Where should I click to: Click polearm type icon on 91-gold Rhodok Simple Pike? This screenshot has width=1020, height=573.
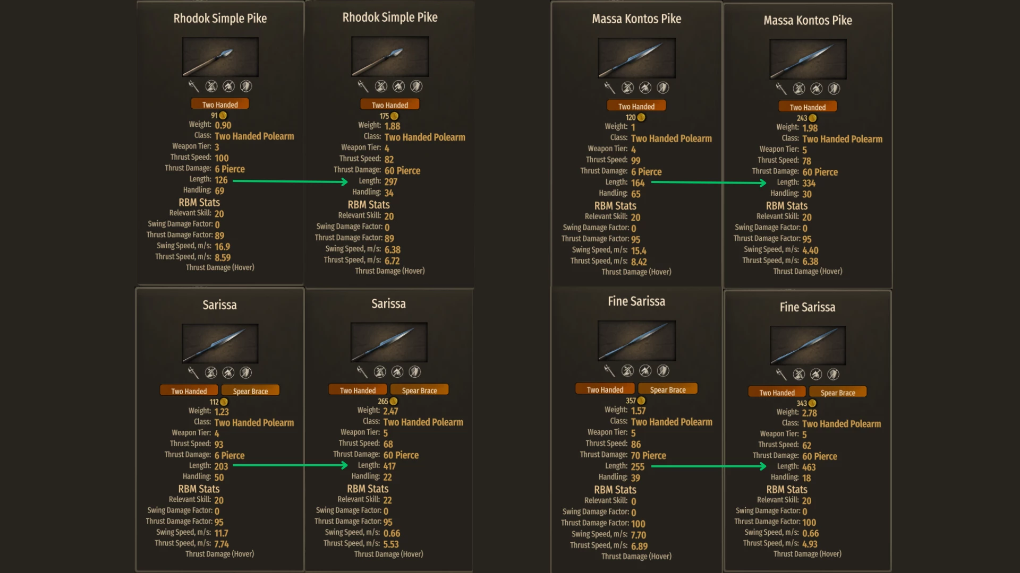(x=193, y=86)
